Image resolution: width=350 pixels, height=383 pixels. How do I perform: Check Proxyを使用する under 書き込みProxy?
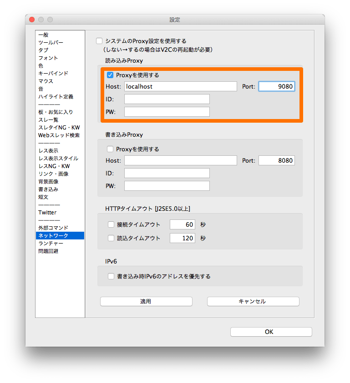coord(110,149)
